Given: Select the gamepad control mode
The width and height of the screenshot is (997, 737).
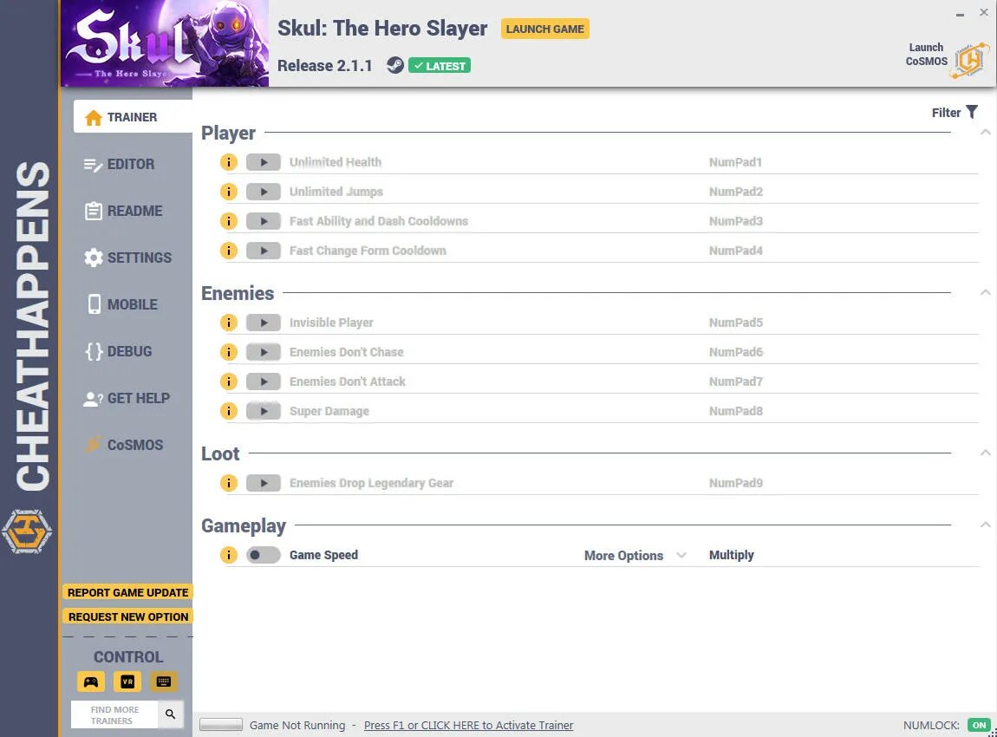Looking at the screenshot, I should [x=91, y=682].
